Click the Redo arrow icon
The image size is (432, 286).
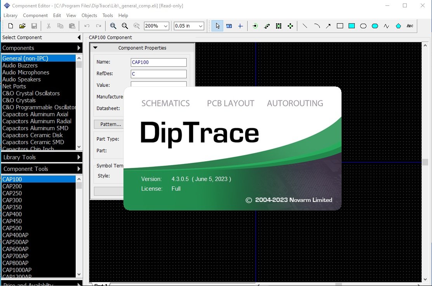[98, 26]
